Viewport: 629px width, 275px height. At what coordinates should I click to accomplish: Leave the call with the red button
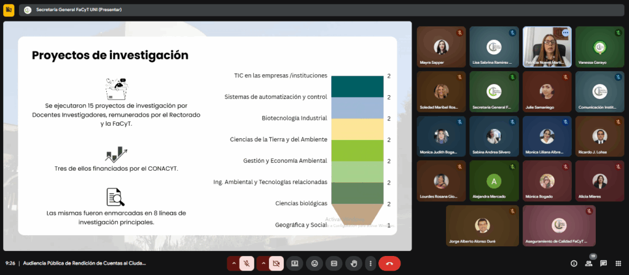[x=389, y=263]
